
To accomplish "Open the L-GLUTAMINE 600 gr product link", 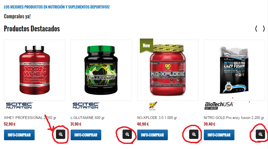I will (87, 118).
